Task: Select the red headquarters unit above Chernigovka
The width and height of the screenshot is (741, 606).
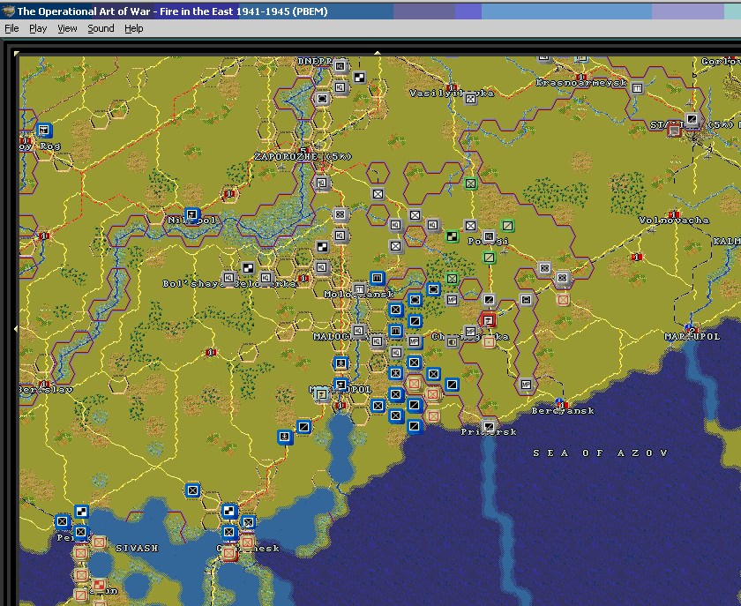Action: 488,320
